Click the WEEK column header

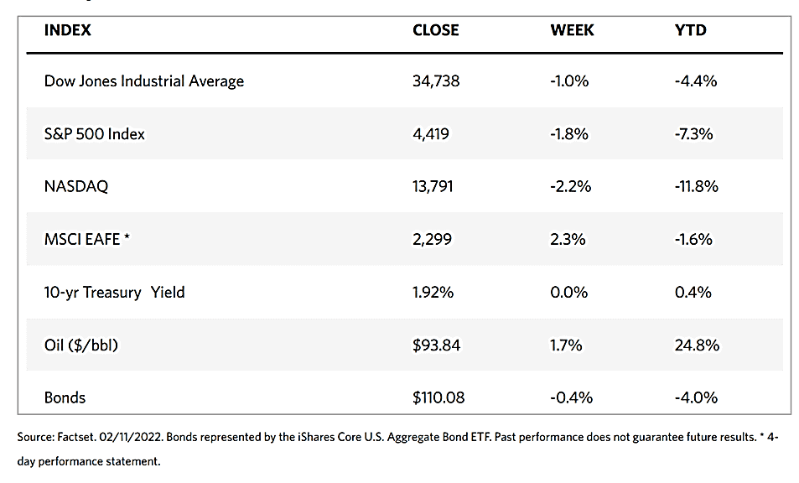point(572,30)
